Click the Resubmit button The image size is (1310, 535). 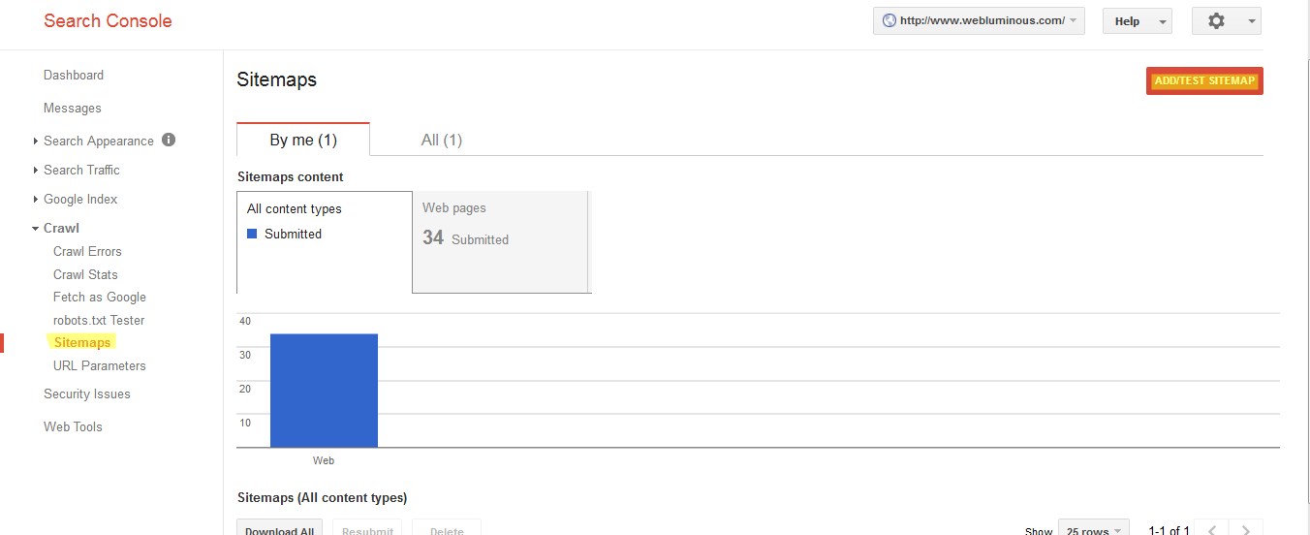[367, 529]
